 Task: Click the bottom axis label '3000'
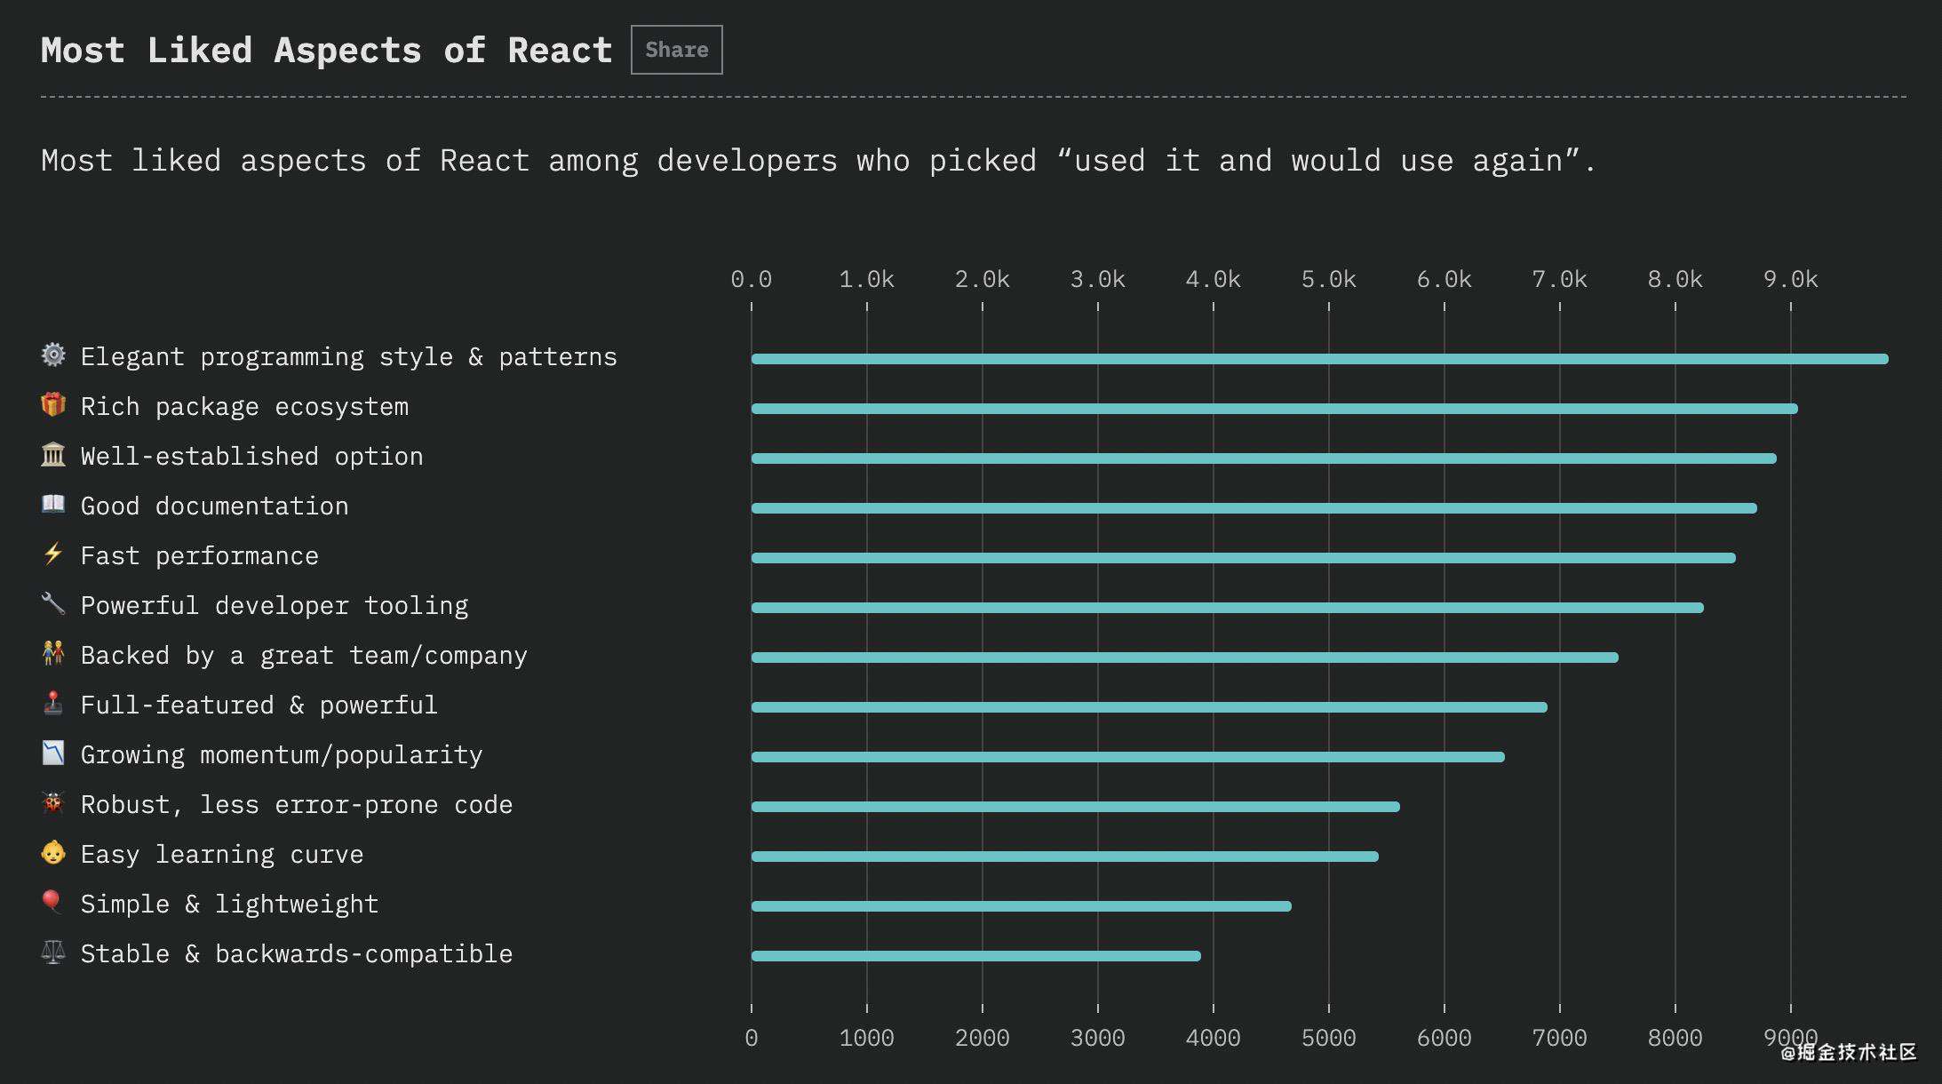click(x=1098, y=1038)
